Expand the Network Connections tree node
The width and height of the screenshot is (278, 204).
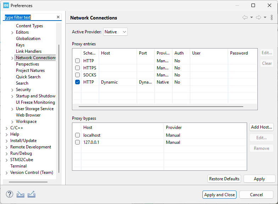click(x=12, y=58)
